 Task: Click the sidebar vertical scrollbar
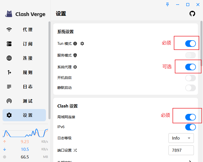(x=49, y=70)
